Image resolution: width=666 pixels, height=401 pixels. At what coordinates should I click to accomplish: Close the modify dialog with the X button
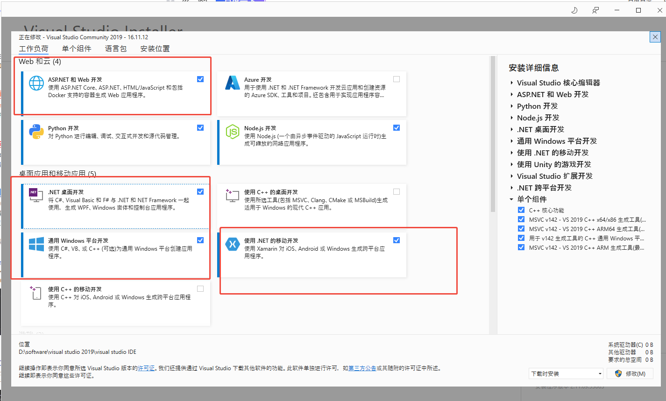click(655, 37)
